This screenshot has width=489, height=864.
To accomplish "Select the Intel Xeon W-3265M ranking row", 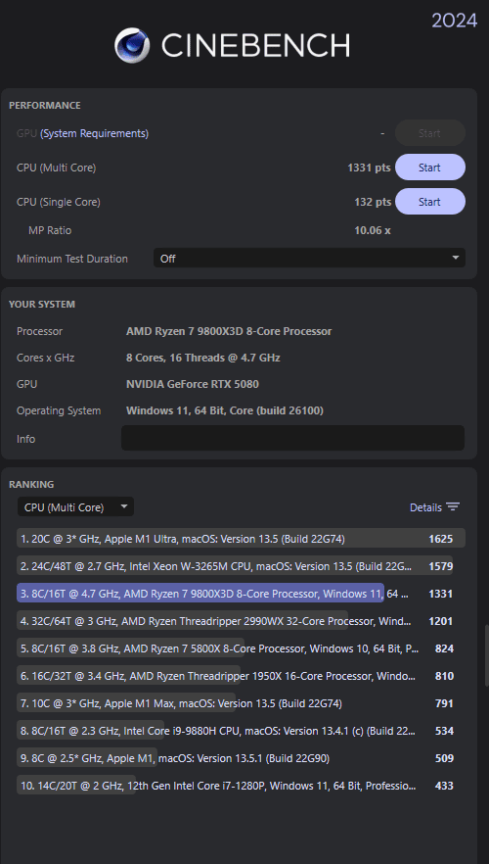I will [241, 566].
